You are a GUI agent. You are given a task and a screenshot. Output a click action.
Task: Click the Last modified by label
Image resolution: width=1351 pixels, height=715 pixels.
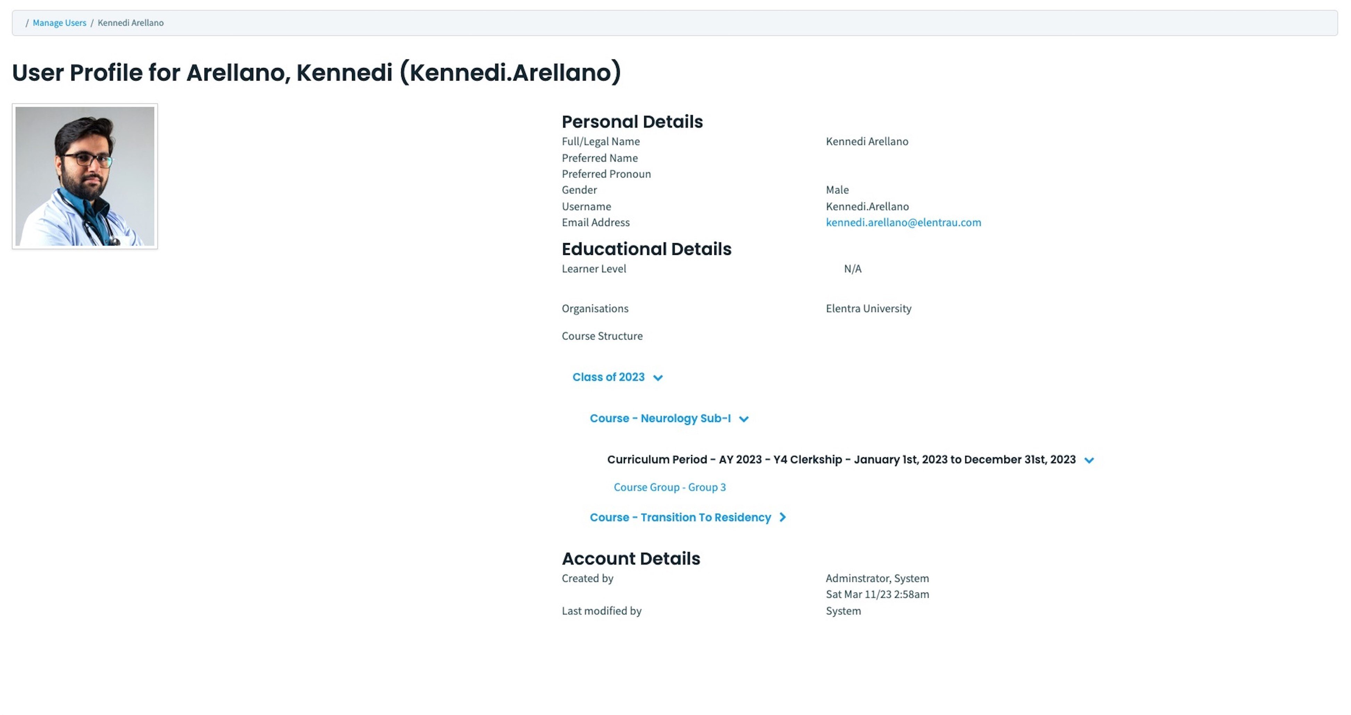pos(602,610)
